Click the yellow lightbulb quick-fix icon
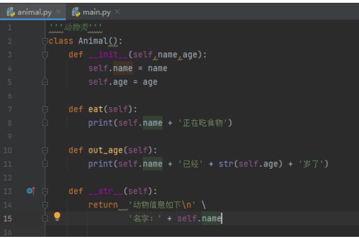359x238 pixels. click(x=57, y=216)
